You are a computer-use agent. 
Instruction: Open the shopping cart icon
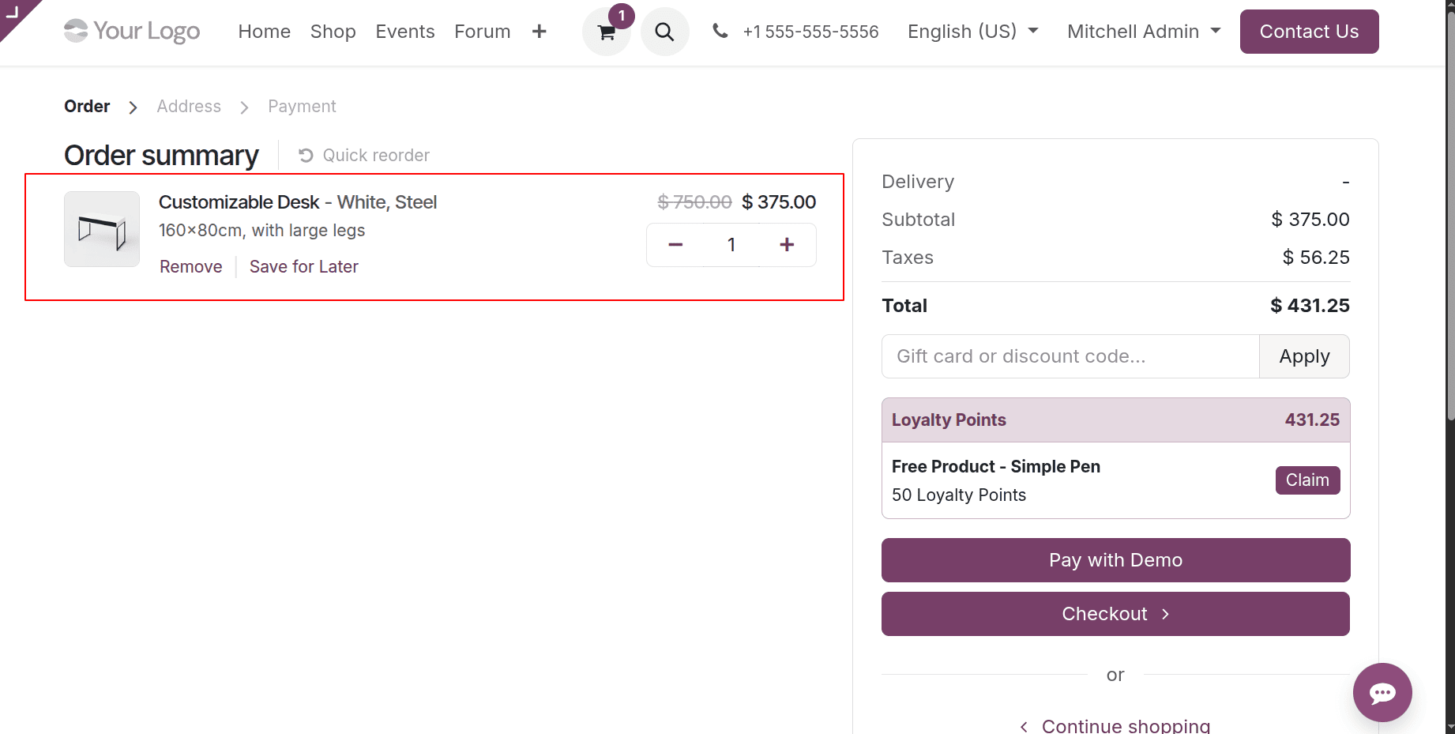coord(606,32)
